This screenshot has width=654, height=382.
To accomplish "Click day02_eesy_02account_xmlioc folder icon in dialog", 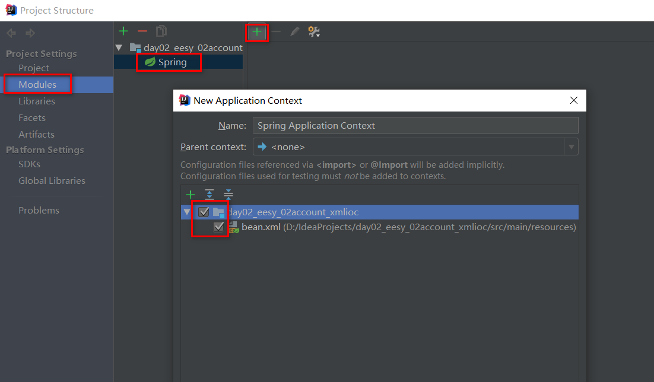I will [x=219, y=212].
